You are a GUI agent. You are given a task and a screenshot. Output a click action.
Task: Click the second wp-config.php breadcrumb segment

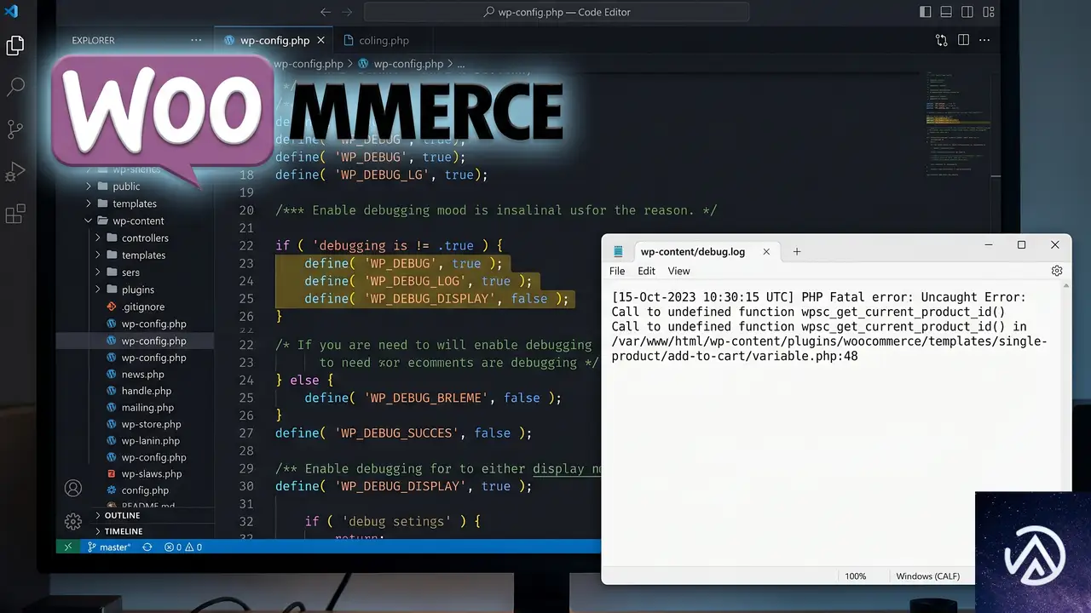[x=401, y=64]
